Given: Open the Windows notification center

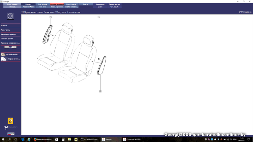Looking at the screenshot, I should 249,139.
